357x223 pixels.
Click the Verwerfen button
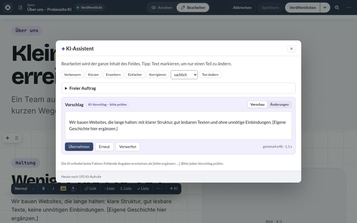pyautogui.click(x=128, y=147)
